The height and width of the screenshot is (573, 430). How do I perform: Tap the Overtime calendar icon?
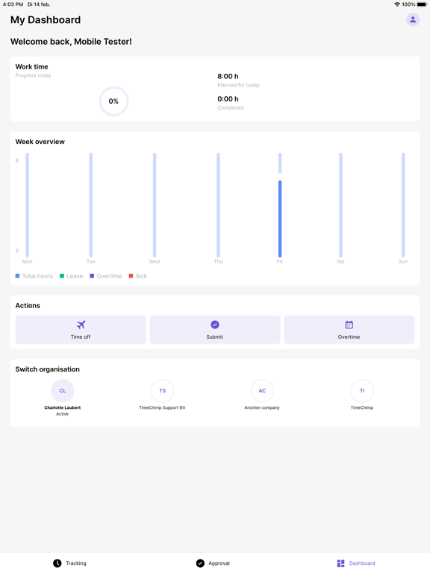click(349, 325)
